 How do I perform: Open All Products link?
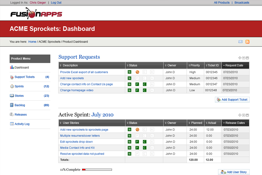tap(222, 3)
